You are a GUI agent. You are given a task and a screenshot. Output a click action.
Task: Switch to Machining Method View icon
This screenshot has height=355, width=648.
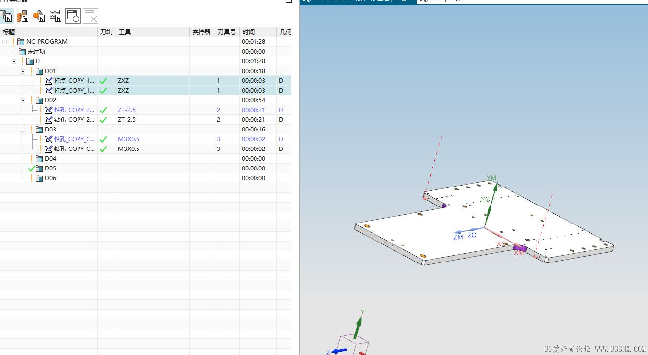(56, 16)
